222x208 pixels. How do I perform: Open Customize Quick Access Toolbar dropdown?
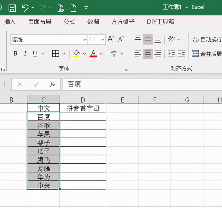(86, 7)
